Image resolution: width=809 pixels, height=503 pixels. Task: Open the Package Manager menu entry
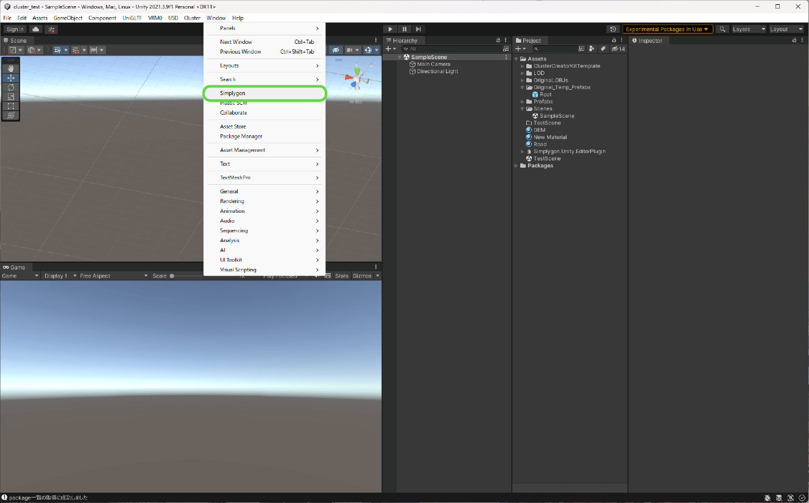tap(264, 136)
